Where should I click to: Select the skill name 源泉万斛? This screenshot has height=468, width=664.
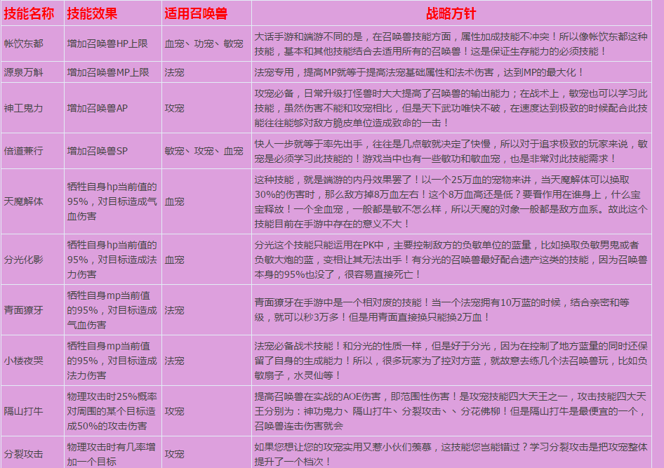23,72
